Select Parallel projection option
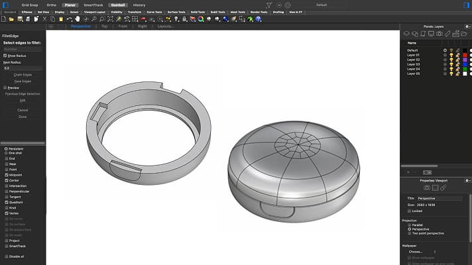Screen dimensions: 472x265 (409, 225)
